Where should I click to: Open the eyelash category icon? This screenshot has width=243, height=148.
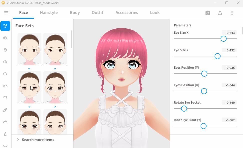pos(5,122)
